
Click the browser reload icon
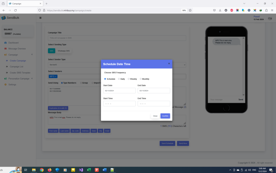15,10
